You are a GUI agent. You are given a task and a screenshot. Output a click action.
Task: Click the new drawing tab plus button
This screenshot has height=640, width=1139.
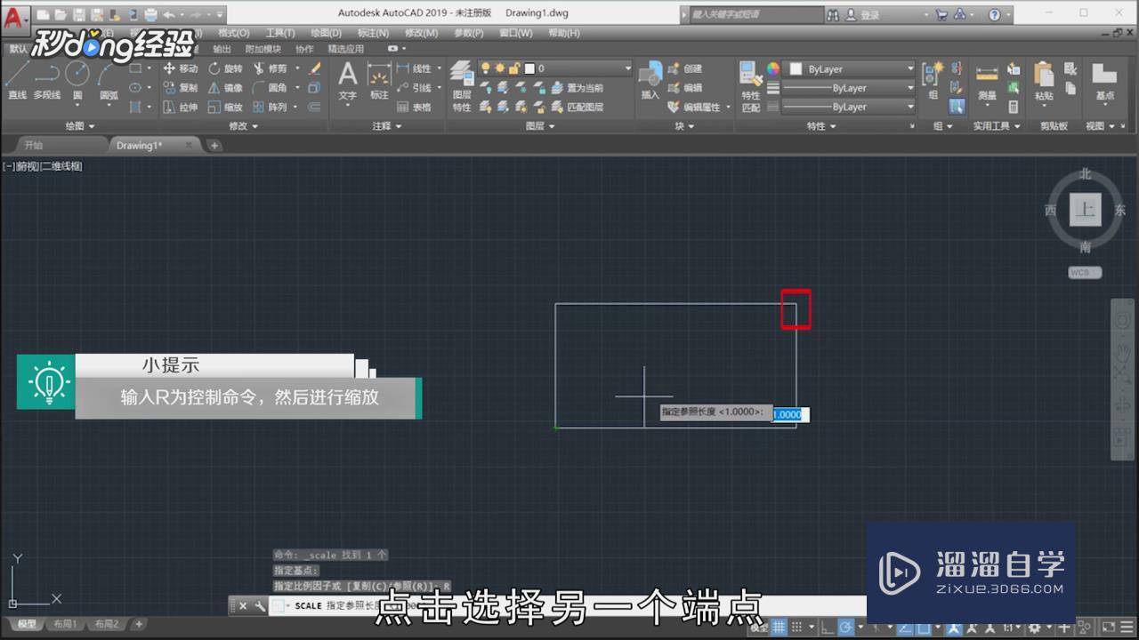(214, 145)
